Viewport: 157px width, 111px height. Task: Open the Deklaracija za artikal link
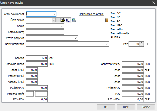91,14
